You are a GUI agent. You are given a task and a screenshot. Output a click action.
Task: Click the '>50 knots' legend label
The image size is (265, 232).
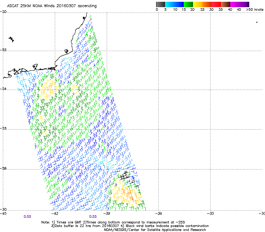pos(255,10)
